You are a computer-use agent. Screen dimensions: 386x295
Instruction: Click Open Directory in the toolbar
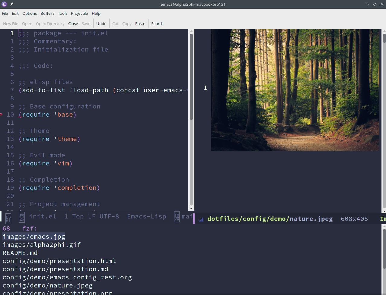click(x=50, y=24)
